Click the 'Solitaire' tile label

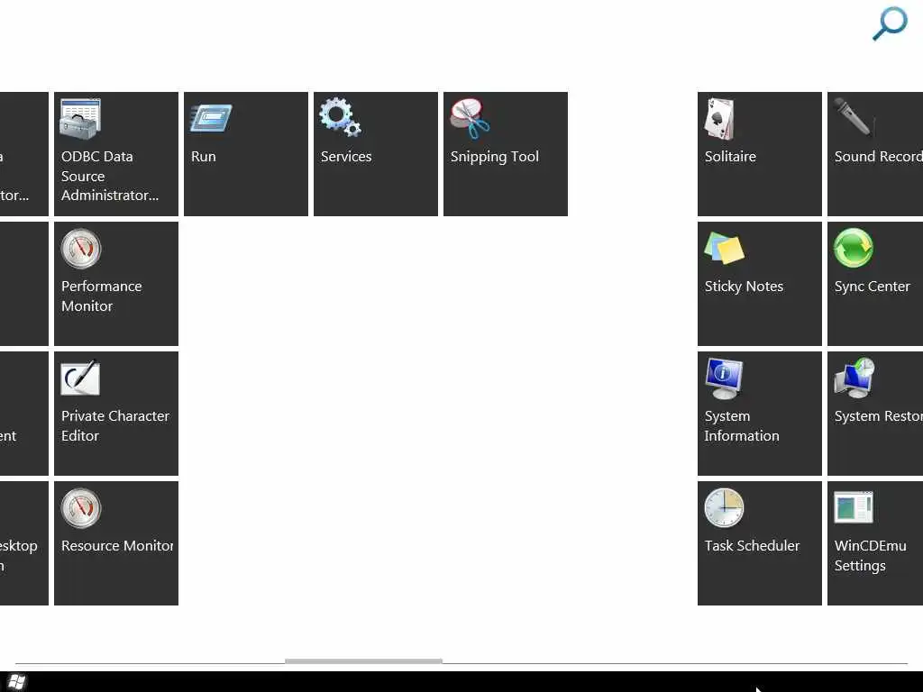coord(730,157)
